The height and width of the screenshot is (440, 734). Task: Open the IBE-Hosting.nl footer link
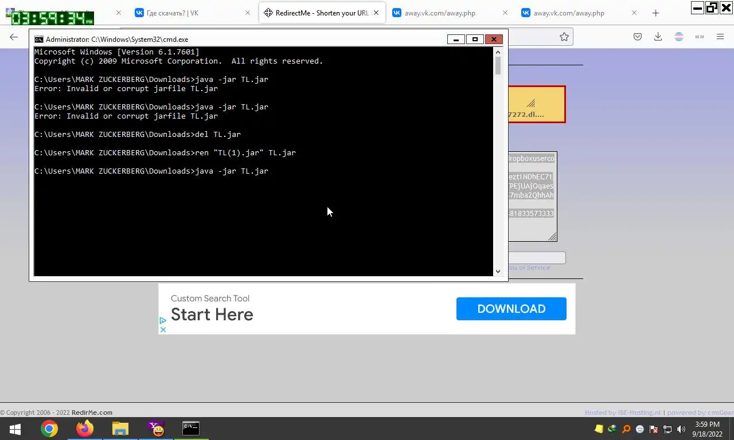(639, 412)
